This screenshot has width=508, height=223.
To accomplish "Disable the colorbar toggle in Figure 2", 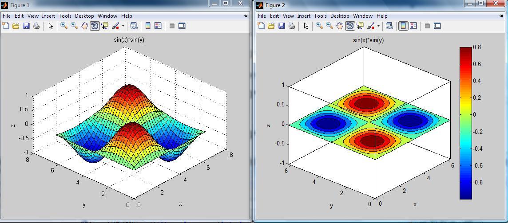I will pos(403,26).
